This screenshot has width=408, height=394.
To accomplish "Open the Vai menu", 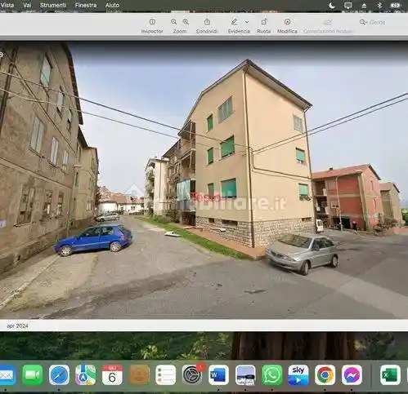I will pos(27,5).
